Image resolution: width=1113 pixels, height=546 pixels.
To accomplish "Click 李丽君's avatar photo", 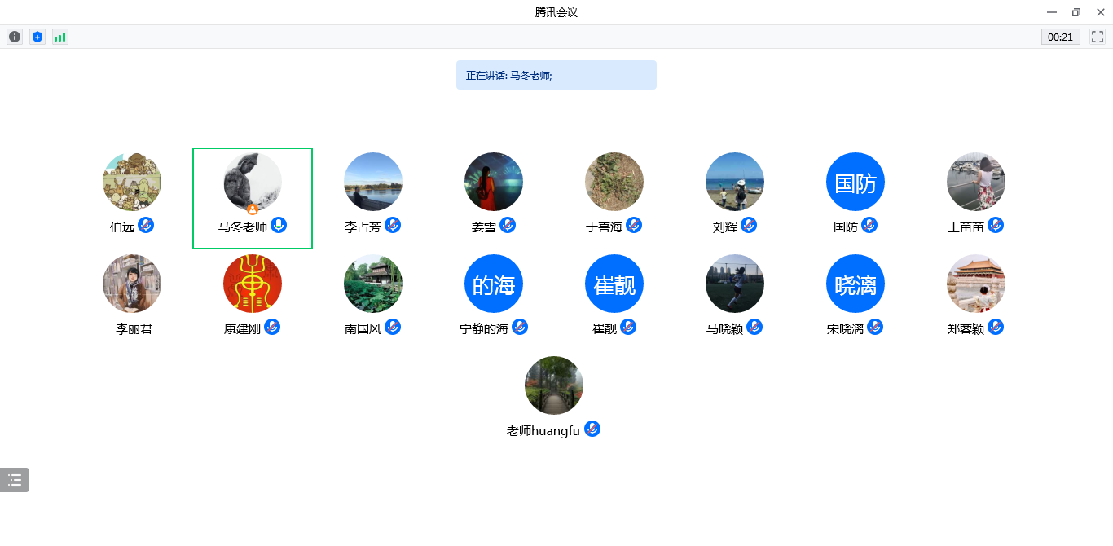I will 132,284.
